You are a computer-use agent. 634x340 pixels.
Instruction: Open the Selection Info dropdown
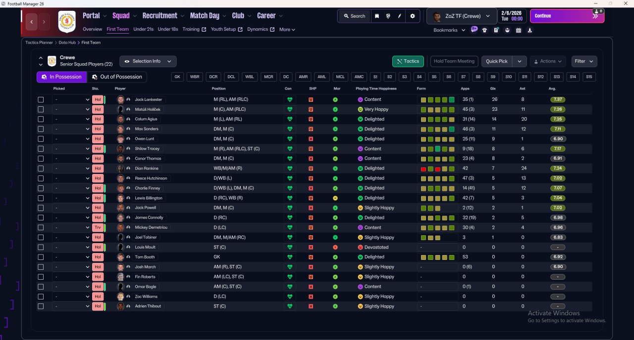point(148,61)
